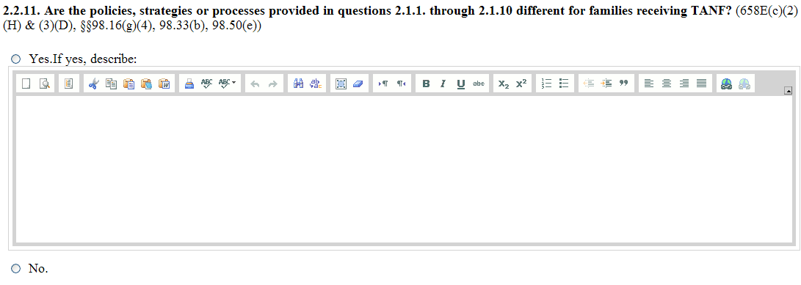Open Spell Check As You Type dropdown

click(x=228, y=84)
